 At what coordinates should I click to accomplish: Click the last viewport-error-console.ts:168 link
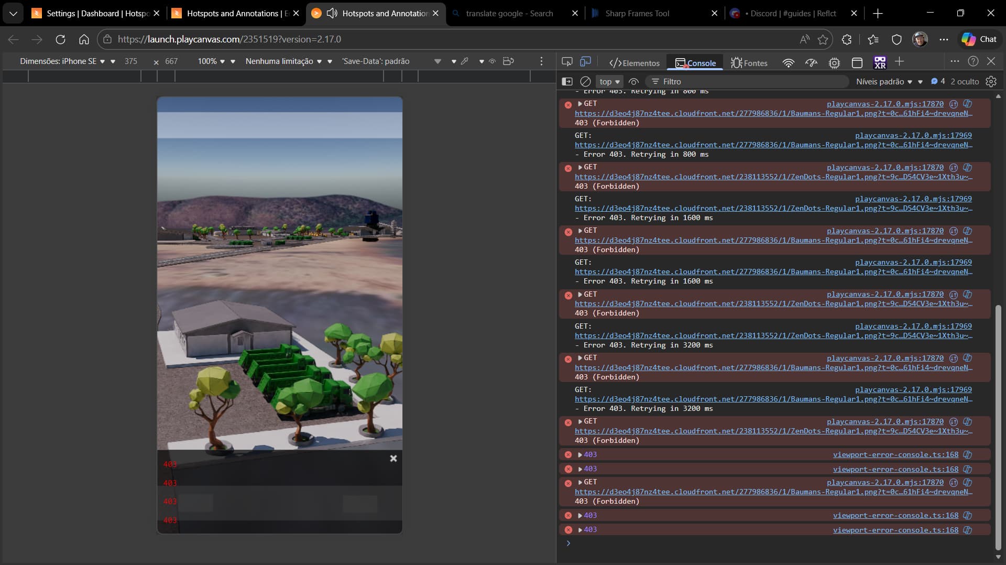click(895, 530)
